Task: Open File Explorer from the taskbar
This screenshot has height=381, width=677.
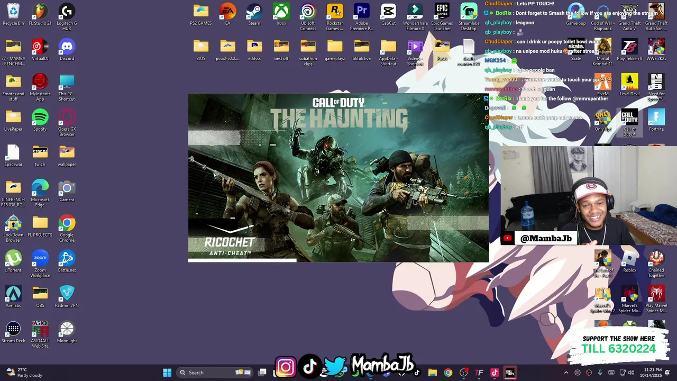Action: click(432, 373)
